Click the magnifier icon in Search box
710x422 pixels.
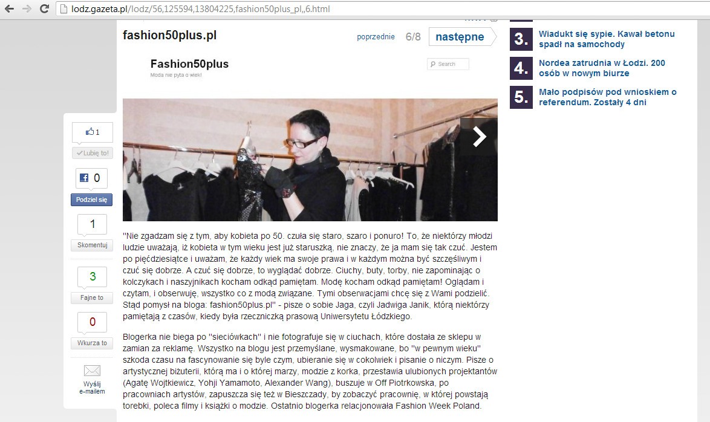pos(433,64)
